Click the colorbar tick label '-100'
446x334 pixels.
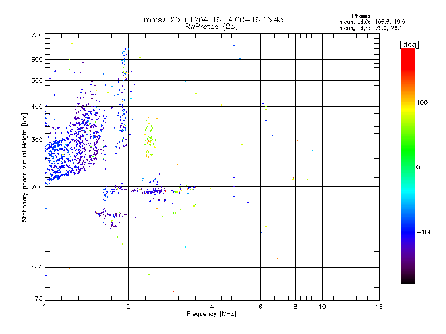coord(424,232)
